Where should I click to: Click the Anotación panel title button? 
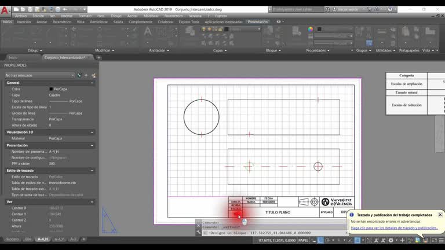pyautogui.click(x=159, y=50)
